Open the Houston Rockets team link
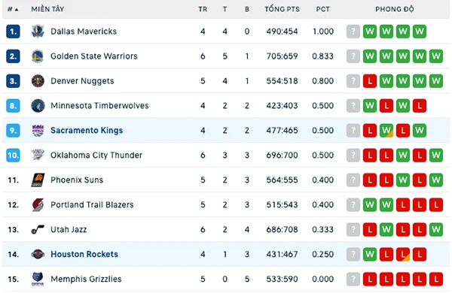 [x=84, y=254]
